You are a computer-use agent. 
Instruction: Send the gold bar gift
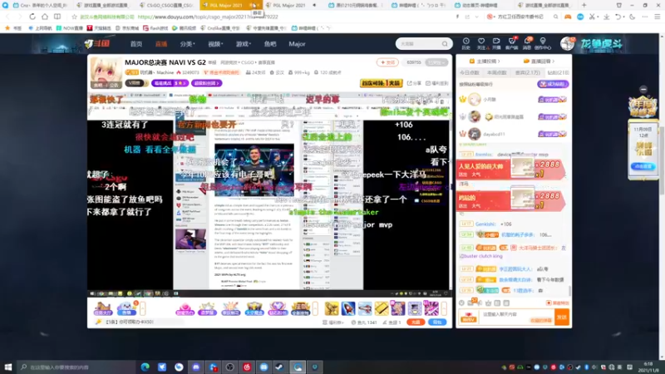click(382, 308)
